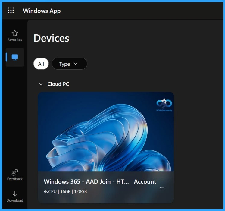Click the Windows 365 Cloud PC wallpaper thumbnail
This screenshot has height=211, width=225.
[x=106, y=131]
